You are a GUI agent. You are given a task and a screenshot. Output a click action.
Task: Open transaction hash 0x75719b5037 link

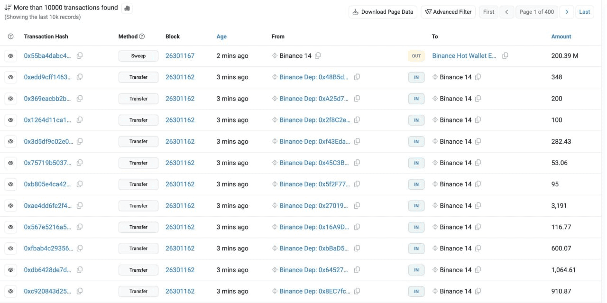point(47,163)
